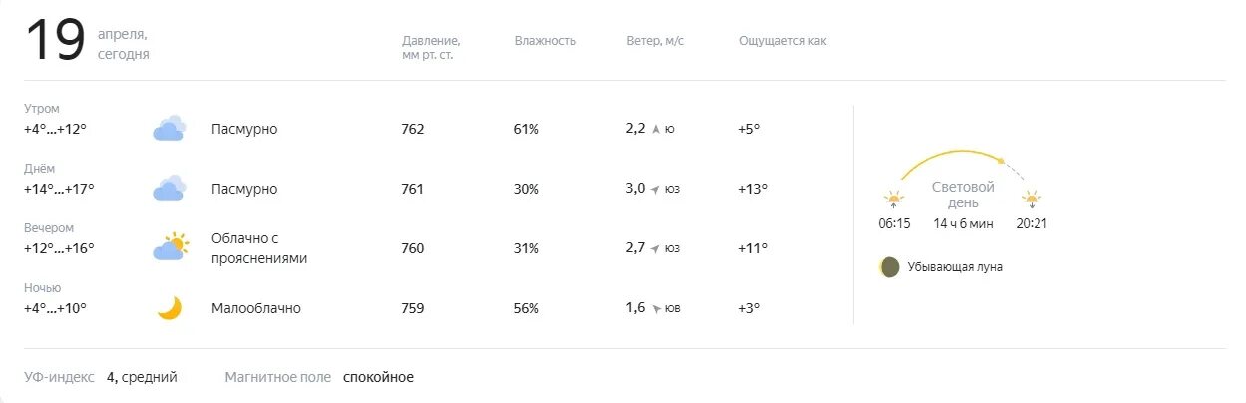Select the Давление column header

point(431,47)
